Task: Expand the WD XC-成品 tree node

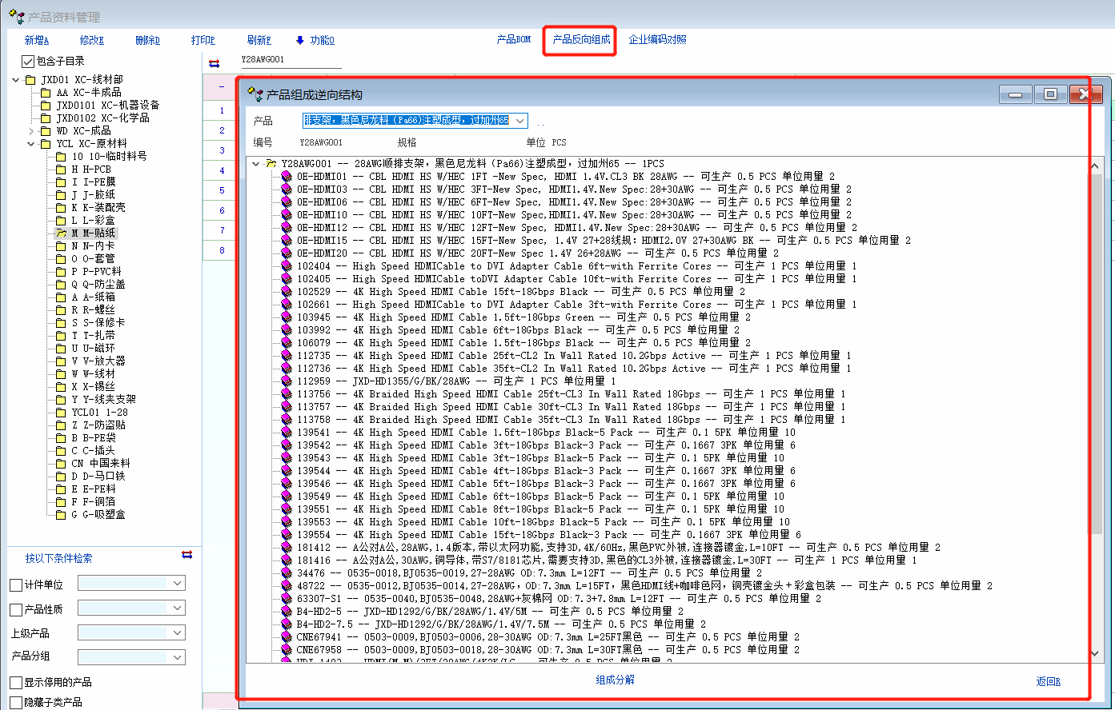Action: (x=32, y=131)
